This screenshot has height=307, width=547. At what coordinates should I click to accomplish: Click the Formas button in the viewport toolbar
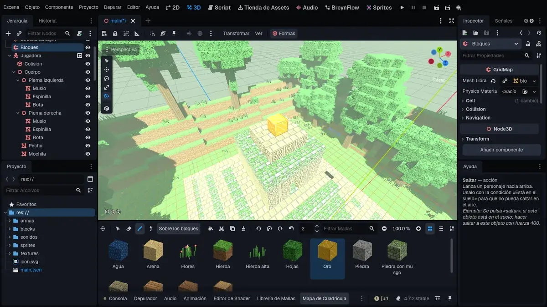[x=283, y=33]
